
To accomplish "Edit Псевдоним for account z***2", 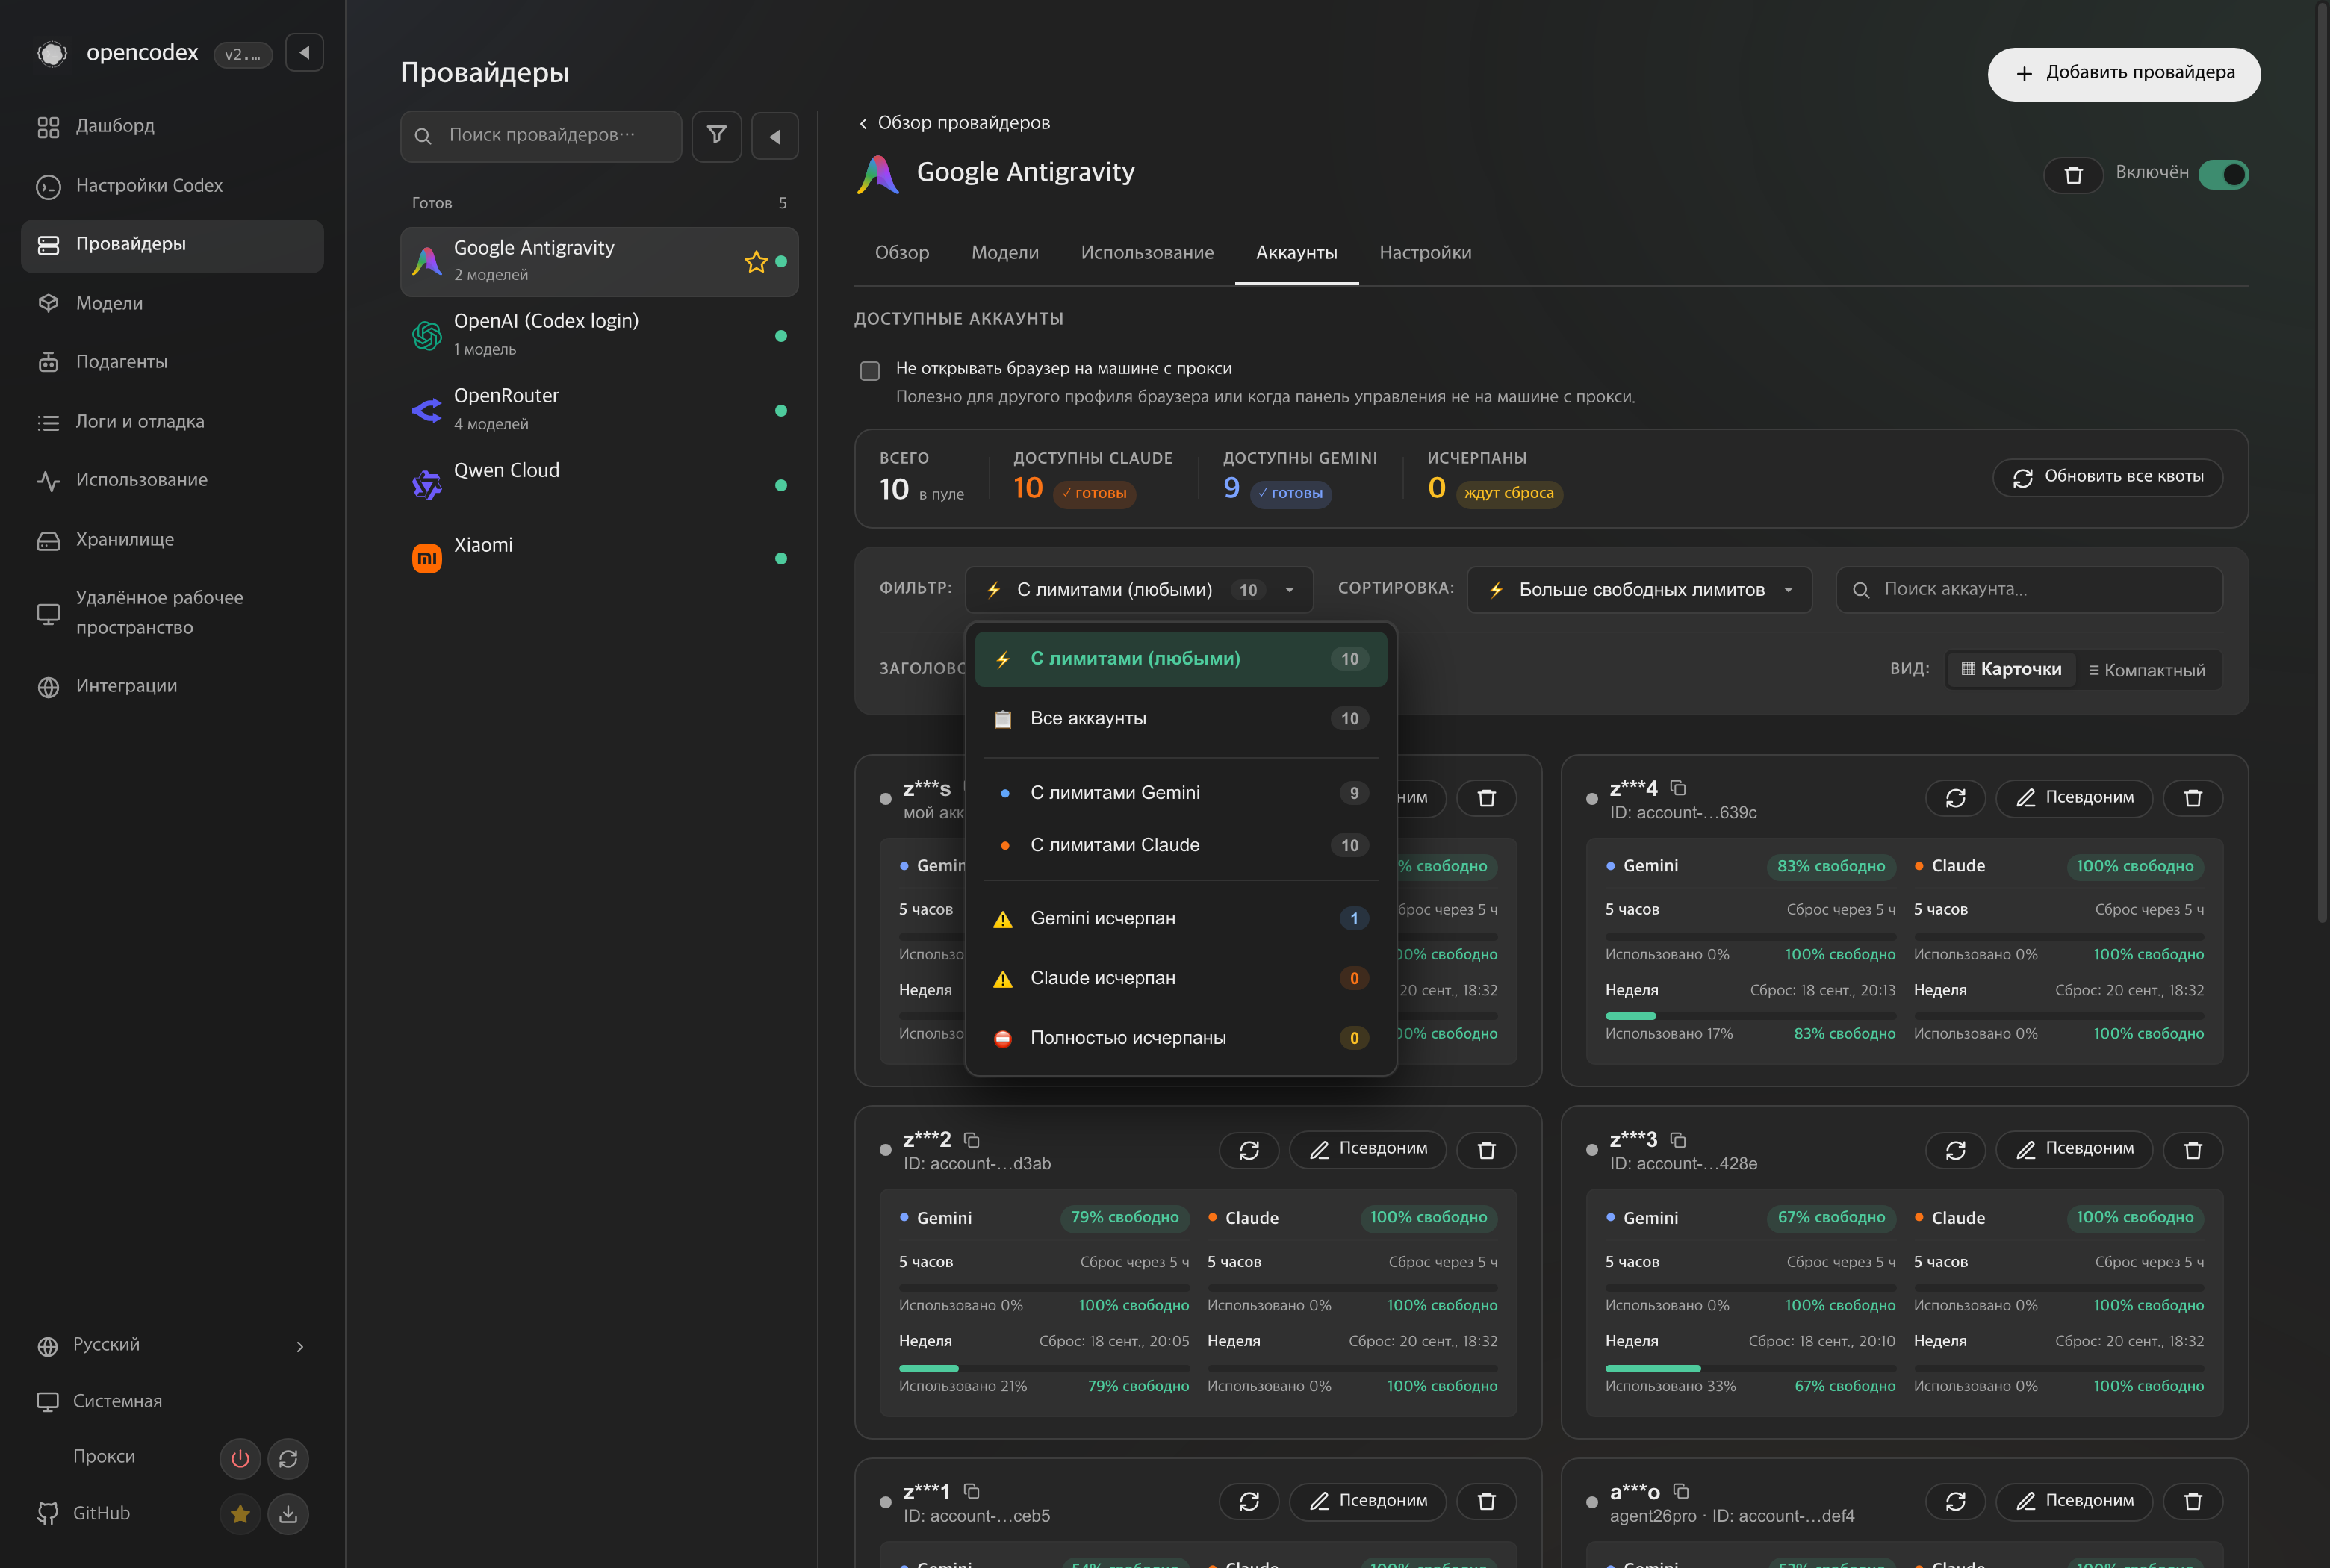I will click(x=1368, y=1150).
